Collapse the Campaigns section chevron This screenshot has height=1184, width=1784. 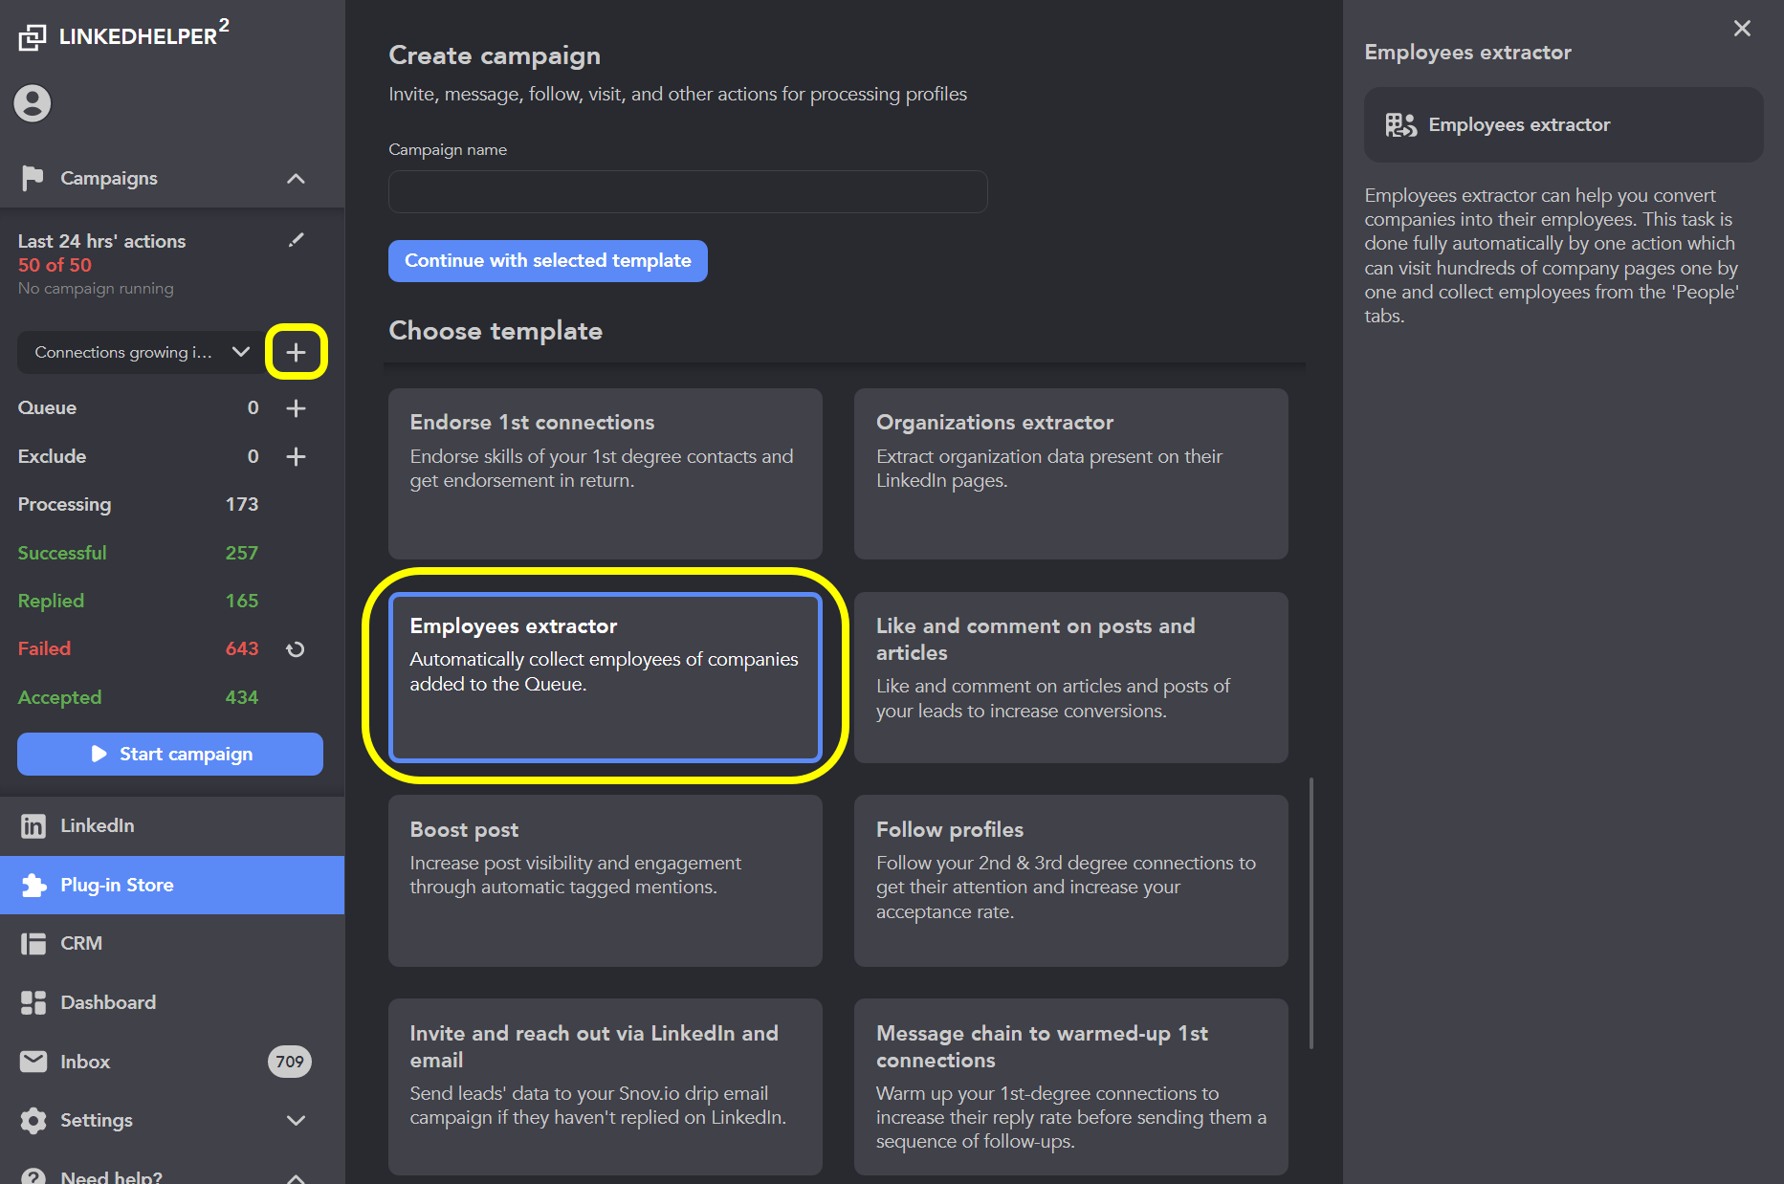pos(296,179)
